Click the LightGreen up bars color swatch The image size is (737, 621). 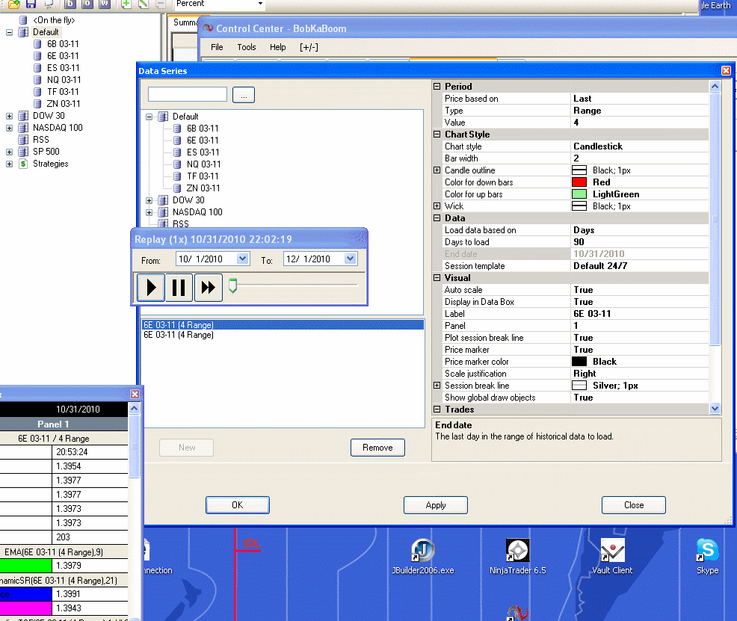pyautogui.click(x=579, y=194)
